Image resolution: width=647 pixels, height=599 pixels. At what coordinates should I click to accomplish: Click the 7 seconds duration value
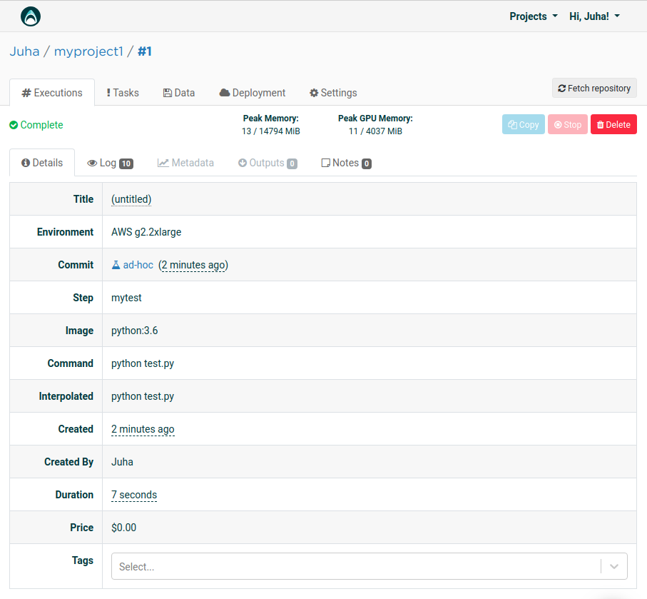pyautogui.click(x=134, y=495)
